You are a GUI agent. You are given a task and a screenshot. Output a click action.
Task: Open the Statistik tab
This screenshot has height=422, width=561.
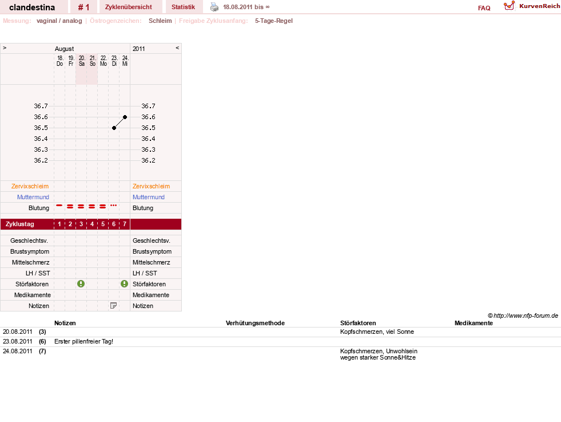(183, 7)
